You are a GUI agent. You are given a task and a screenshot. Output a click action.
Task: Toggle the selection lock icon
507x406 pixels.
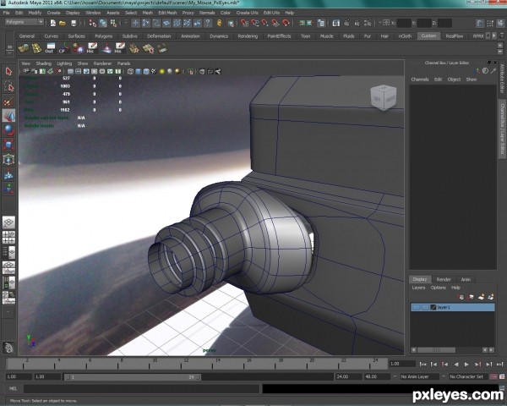coord(220,23)
